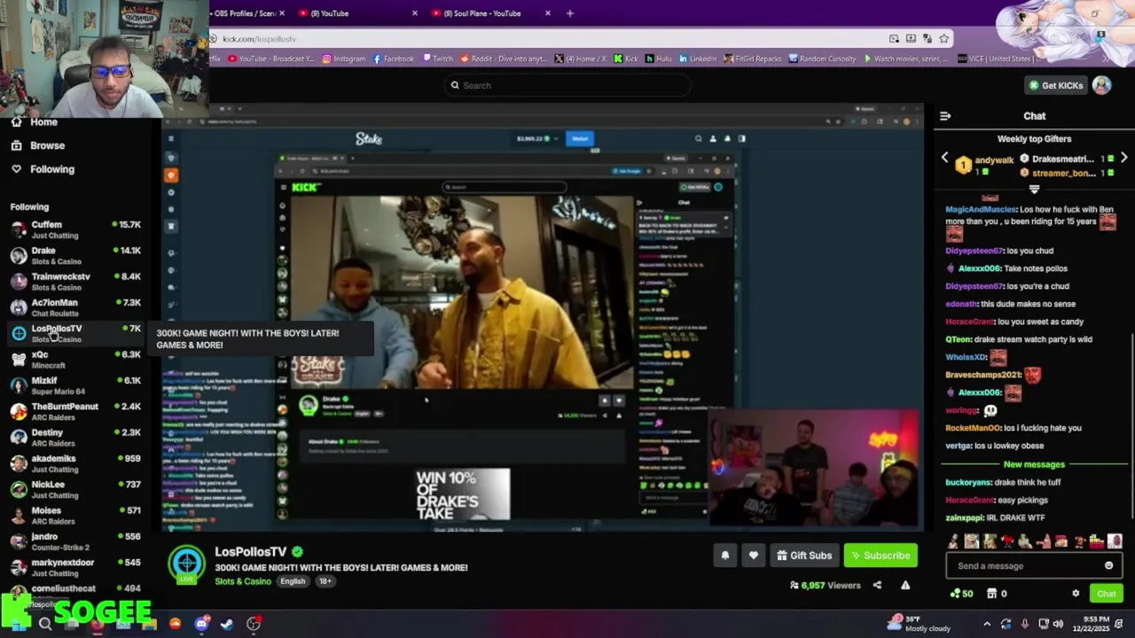Open akademiks channel in Following list
Screen dimensions: 1135x638
[75, 463]
